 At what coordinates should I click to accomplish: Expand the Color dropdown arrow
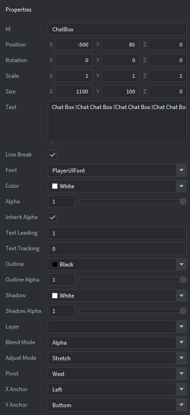tap(181, 186)
